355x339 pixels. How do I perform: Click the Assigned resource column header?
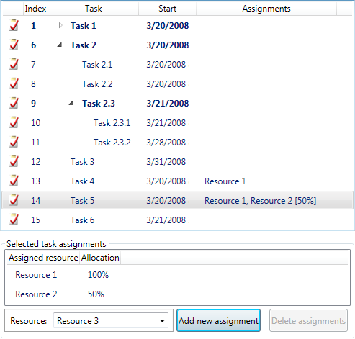click(43, 258)
